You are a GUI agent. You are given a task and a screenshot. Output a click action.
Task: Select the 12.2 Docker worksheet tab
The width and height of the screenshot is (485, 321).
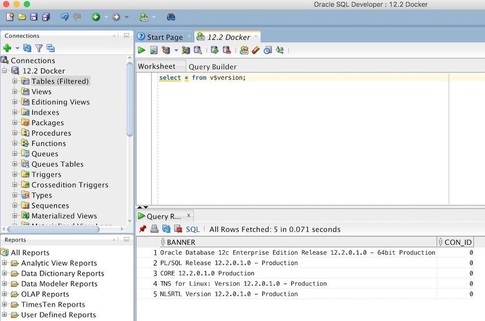tap(228, 37)
